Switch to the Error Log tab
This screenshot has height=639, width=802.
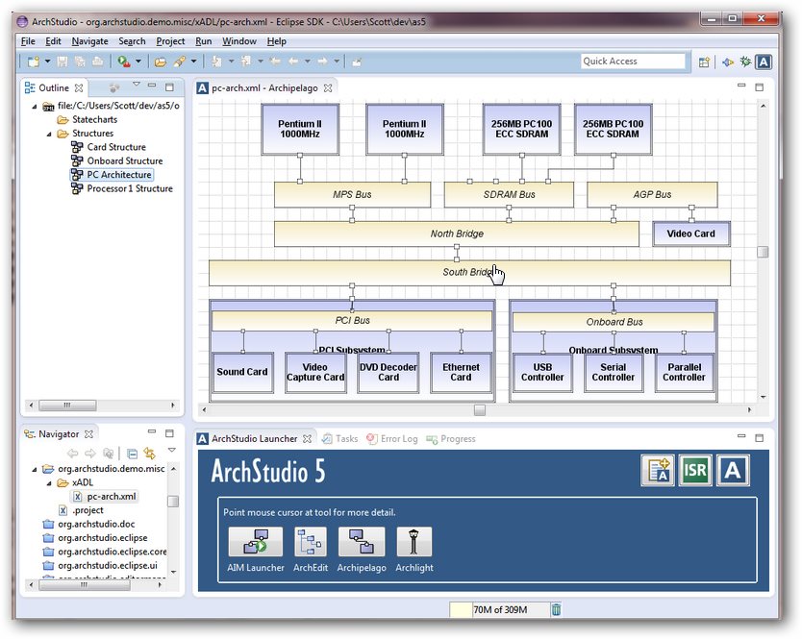(392, 438)
